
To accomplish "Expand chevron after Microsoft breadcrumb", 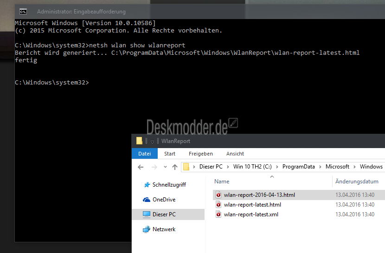I will point(354,167).
